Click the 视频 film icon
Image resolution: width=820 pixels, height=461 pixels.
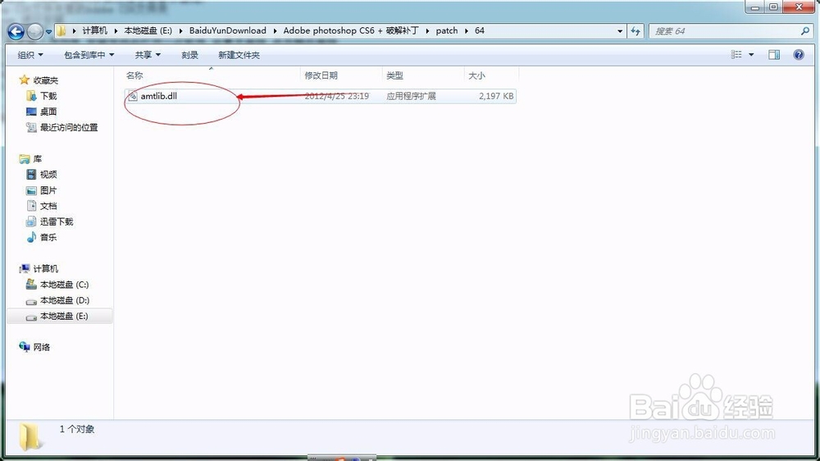[x=31, y=174]
